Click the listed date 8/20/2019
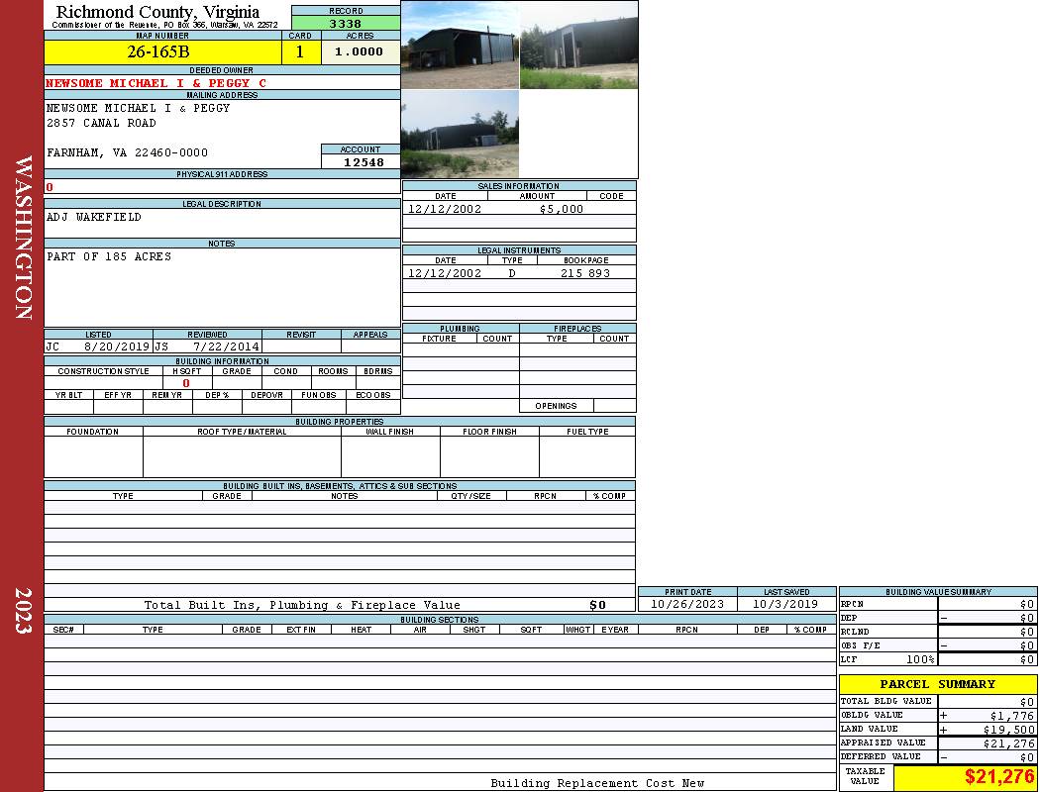 point(116,347)
